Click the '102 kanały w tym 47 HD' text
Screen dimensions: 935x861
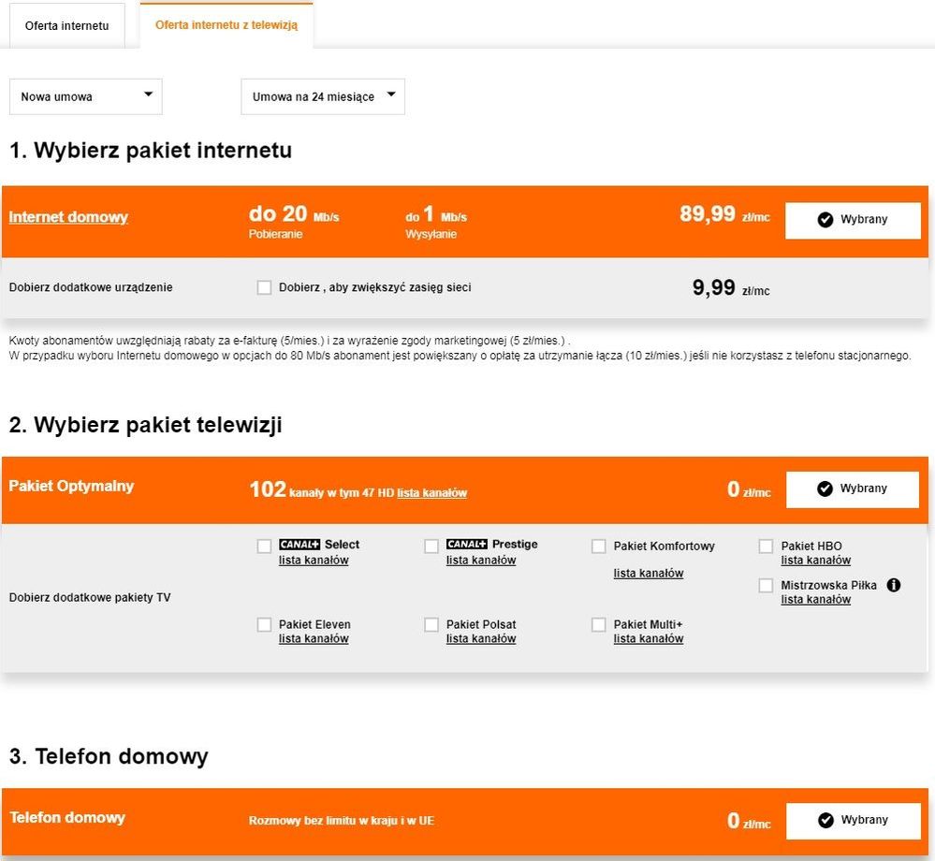point(322,490)
